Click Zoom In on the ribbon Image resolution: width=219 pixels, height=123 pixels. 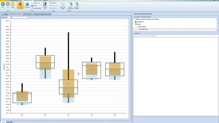click(x=53, y=3)
